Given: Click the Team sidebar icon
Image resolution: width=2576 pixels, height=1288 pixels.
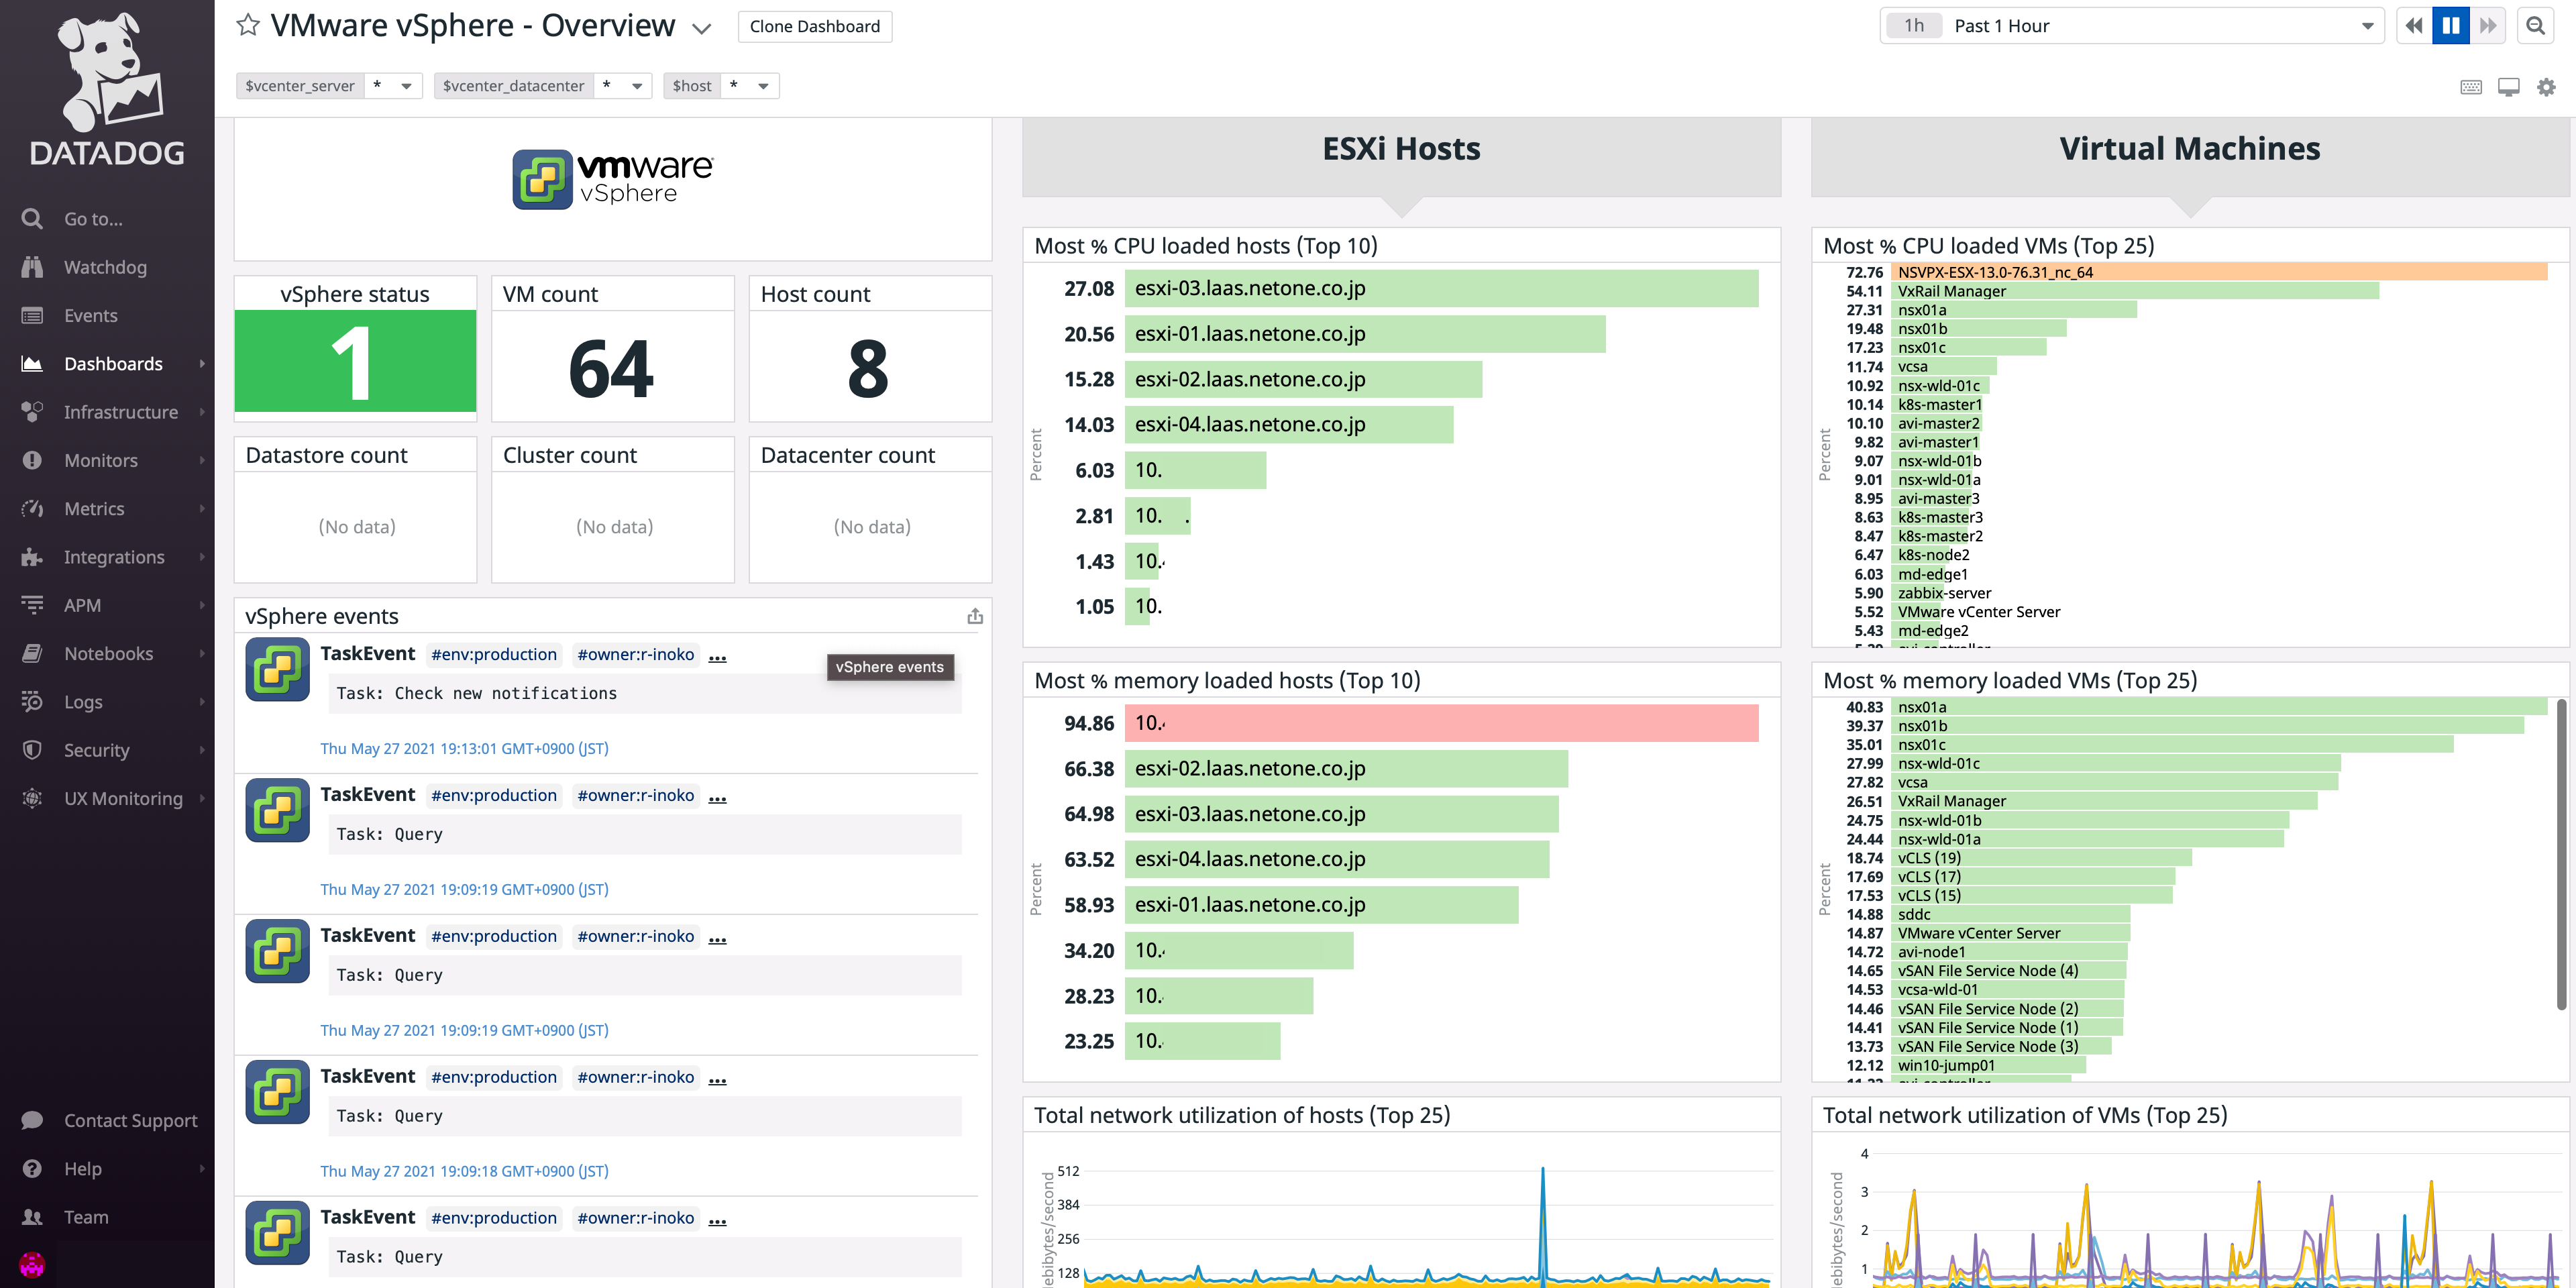Looking at the screenshot, I should click(32, 1217).
